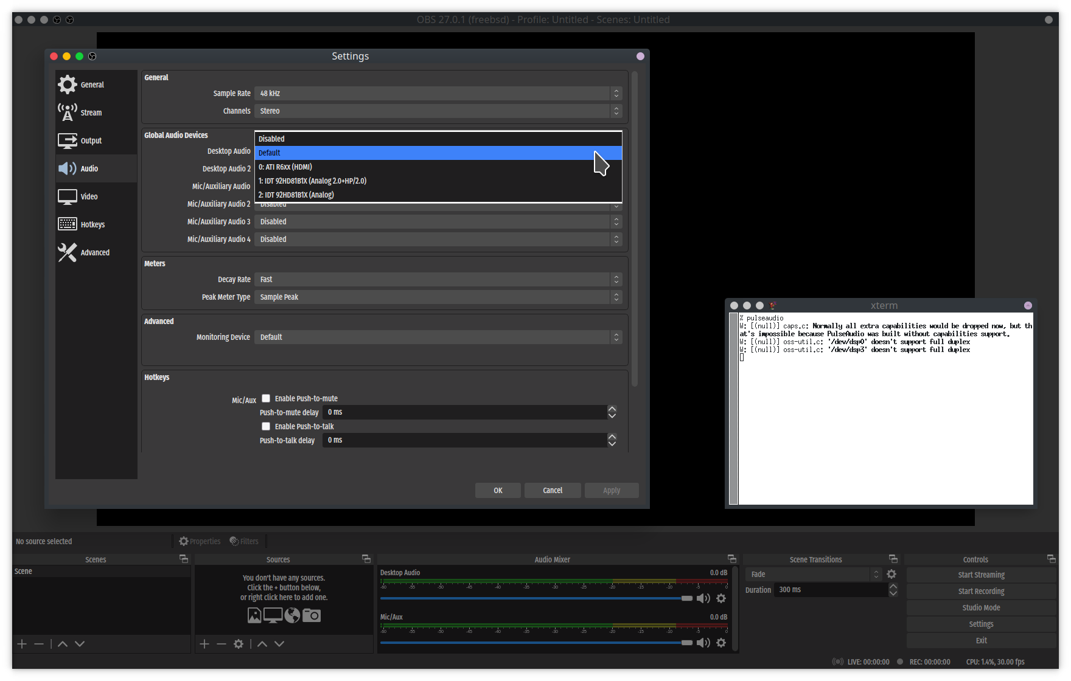Open the Hotkeys settings section
Viewport: 1071px width, 681px height.
click(92, 224)
